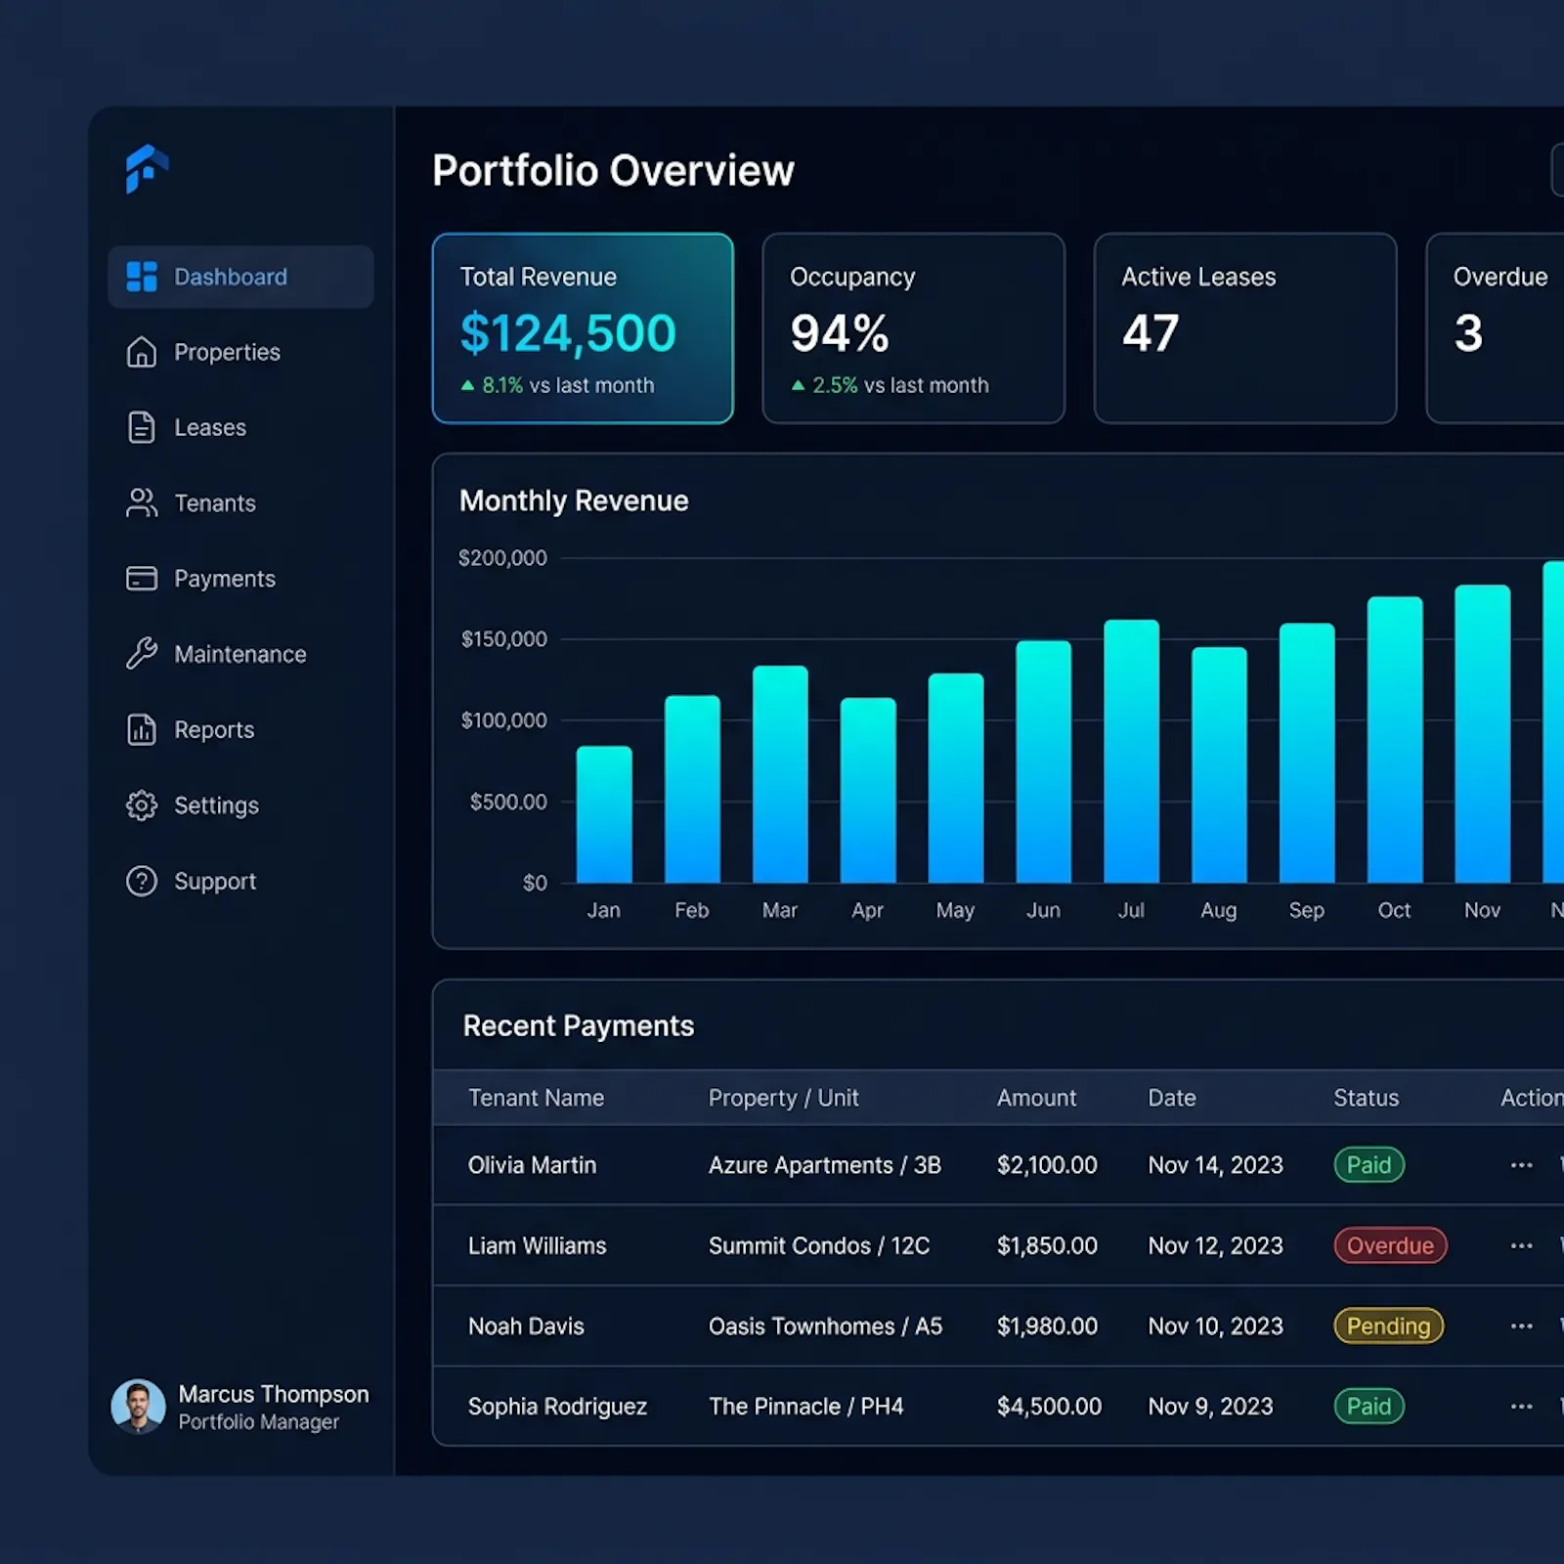Click the Dashboard grid icon
This screenshot has width=1564, height=1564.
[142, 277]
